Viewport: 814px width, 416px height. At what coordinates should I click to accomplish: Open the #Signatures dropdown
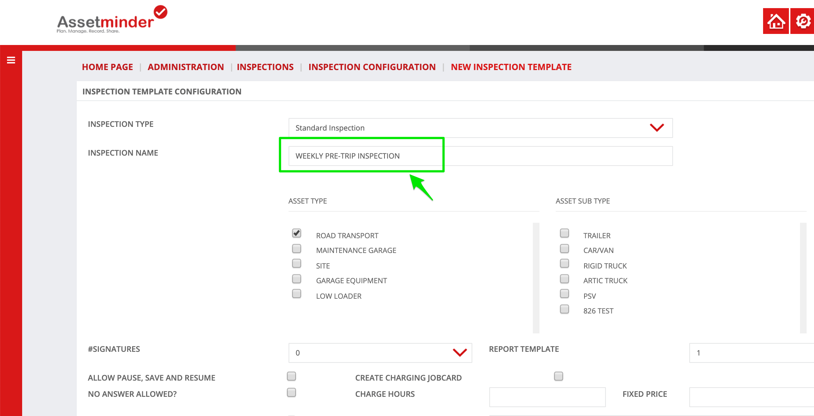coord(380,353)
